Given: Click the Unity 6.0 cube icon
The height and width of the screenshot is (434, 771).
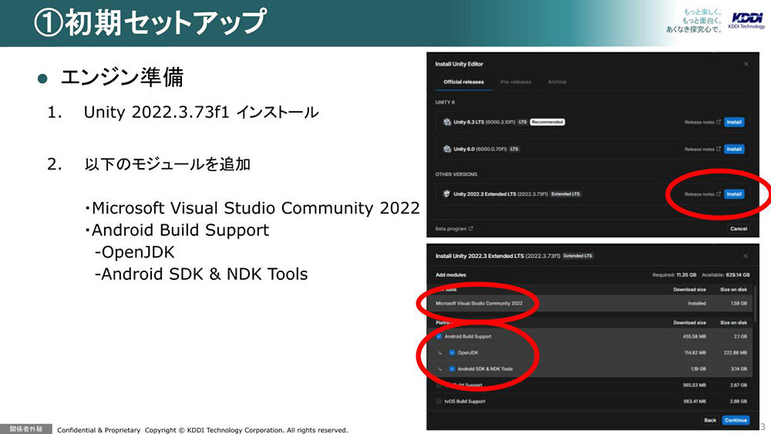Looking at the screenshot, I should (446, 149).
